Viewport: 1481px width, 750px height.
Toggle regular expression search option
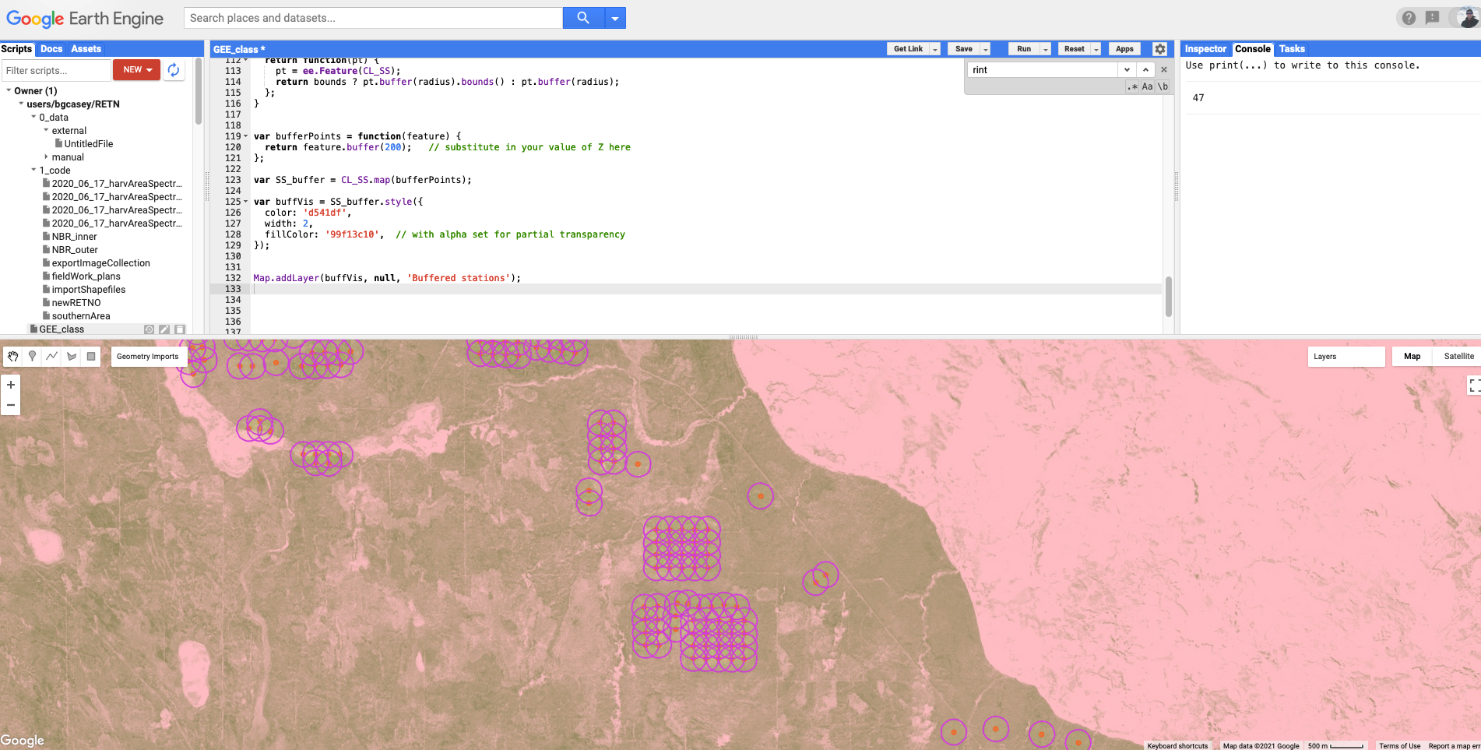click(x=1132, y=86)
